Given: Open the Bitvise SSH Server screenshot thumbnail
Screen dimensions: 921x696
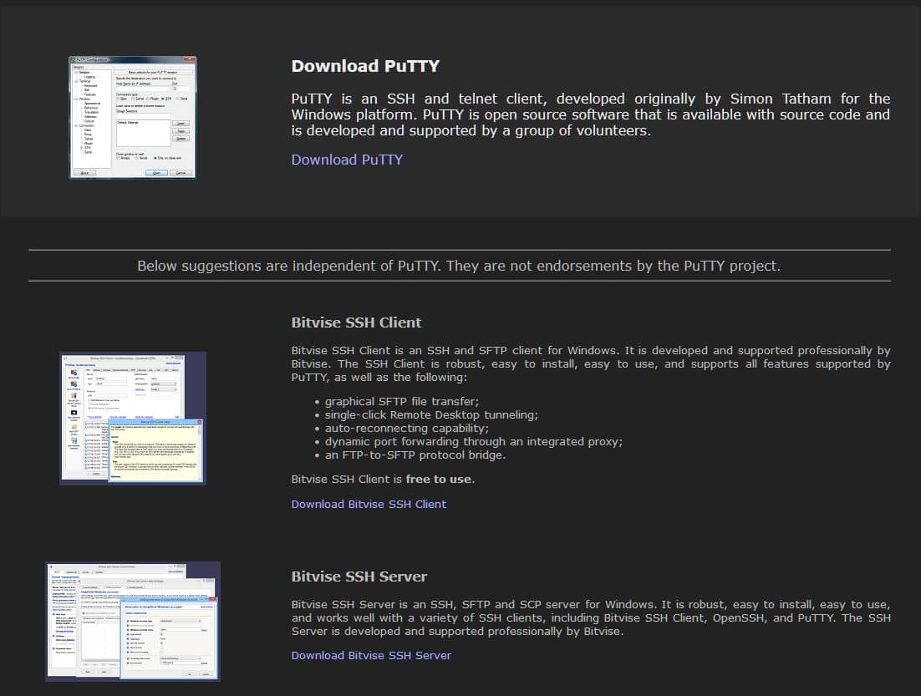Looking at the screenshot, I should [133, 622].
